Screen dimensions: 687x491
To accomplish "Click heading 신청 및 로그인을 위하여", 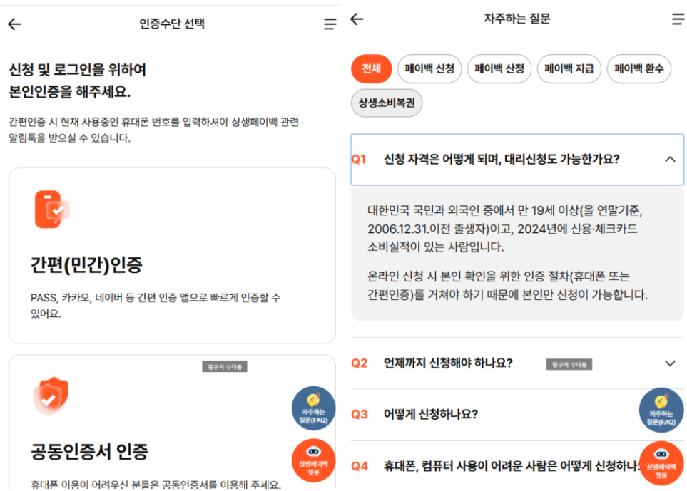I will (x=78, y=70).
